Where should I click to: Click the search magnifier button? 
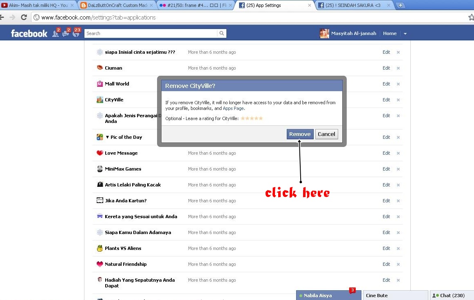coord(221,33)
